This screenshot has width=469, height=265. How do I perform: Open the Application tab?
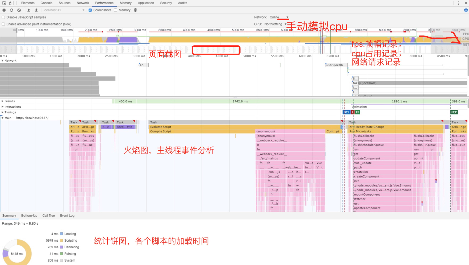pyautogui.click(x=146, y=3)
